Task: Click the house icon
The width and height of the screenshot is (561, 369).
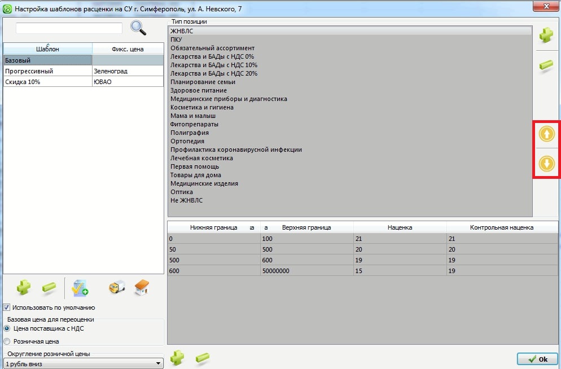Action: coord(141,288)
